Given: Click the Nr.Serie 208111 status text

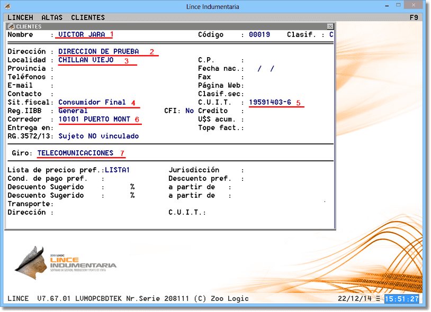Looking at the screenshot, I should coord(157,298).
